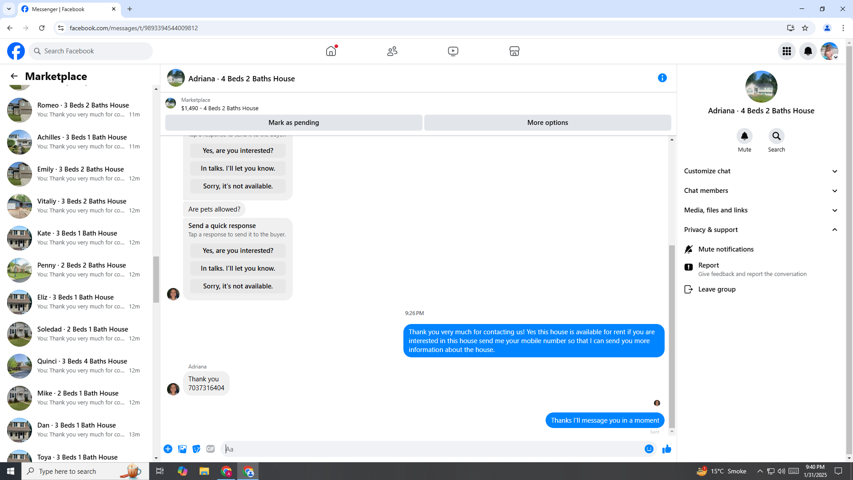Send lower 'Sorry, it's not available.' response
The height and width of the screenshot is (480, 853).
(x=238, y=286)
